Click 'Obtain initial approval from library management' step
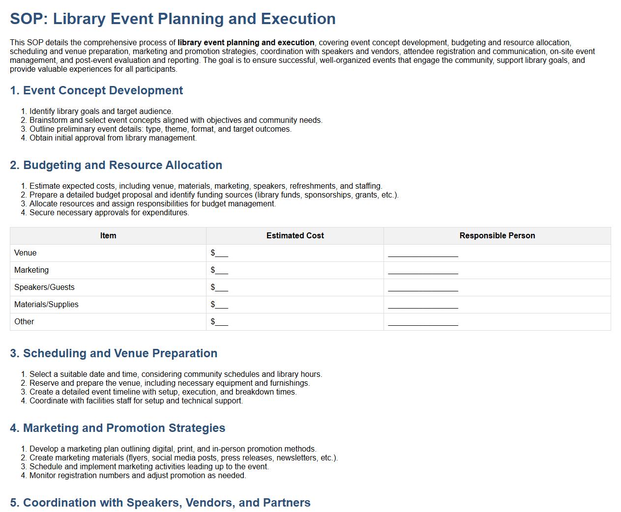The width and height of the screenshot is (621, 512). pyautogui.click(x=113, y=138)
